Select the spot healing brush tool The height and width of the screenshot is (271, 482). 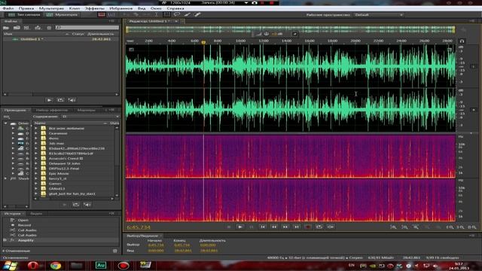coord(197,14)
